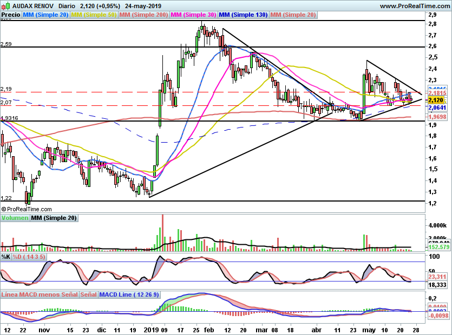This screenshot has height=335, width=452.
Task: Click the 2,07 dashed level label
Action: (6, 103)
